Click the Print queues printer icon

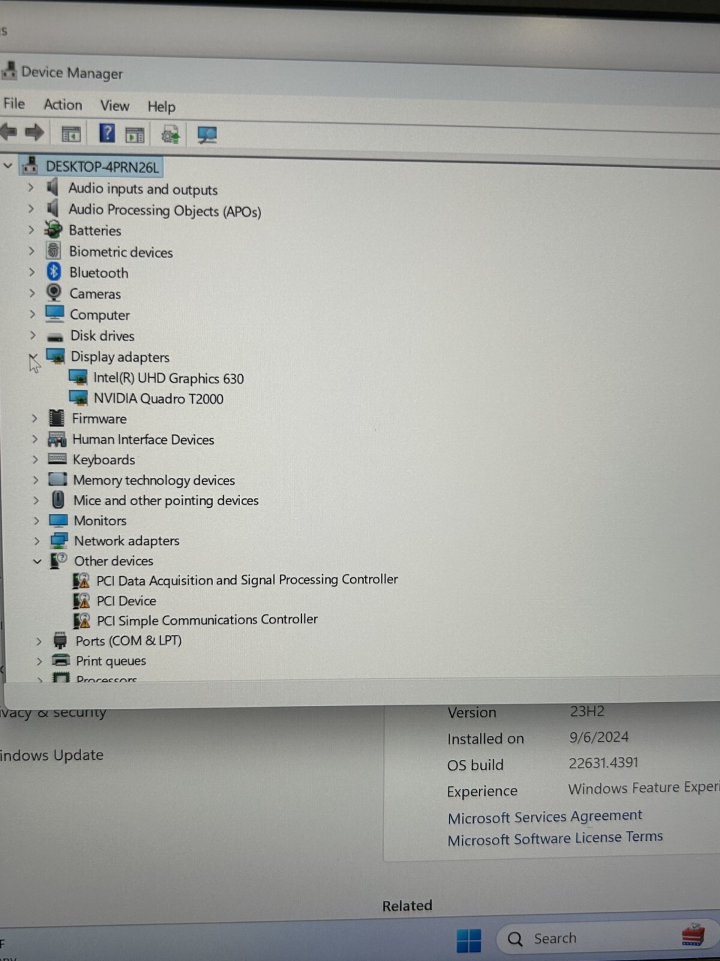[61, 660]
